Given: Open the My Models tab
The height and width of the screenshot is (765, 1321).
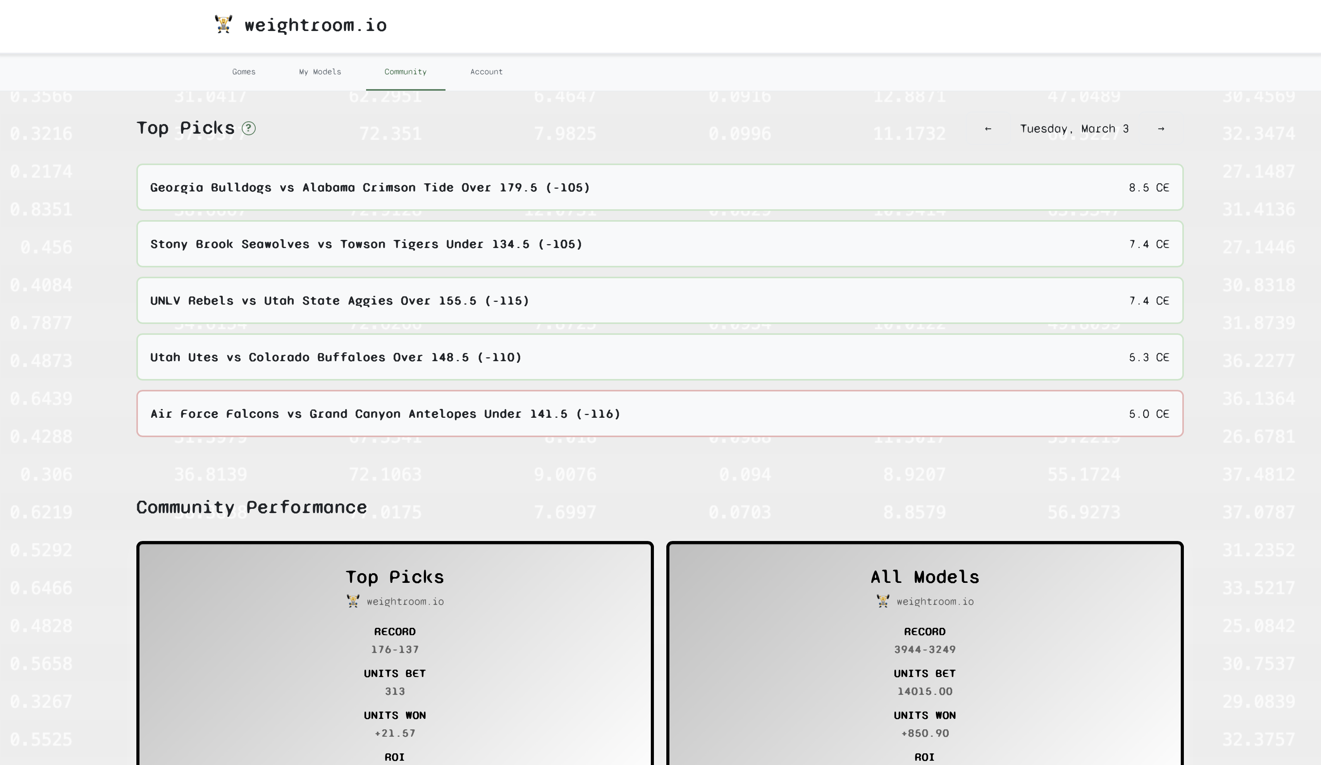Looking at the screenshot, I should point(320,72).
